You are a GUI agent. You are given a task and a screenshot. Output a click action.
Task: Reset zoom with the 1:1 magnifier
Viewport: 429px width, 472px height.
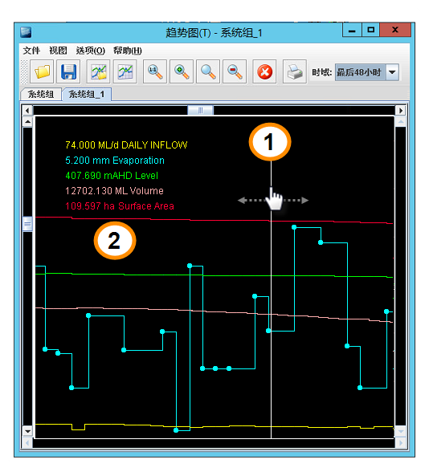point(155,71)
